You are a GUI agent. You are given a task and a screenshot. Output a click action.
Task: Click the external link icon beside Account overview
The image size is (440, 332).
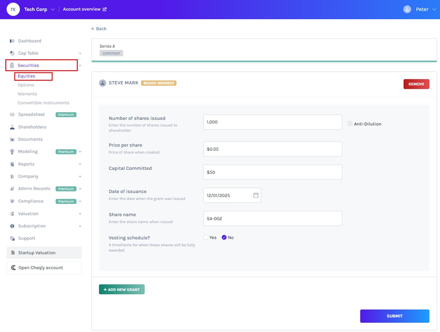104,9
